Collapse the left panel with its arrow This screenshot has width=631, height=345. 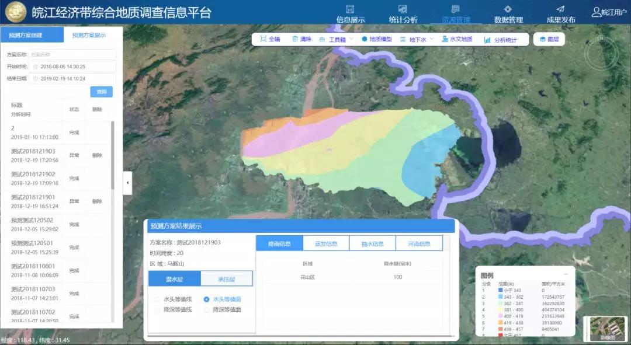tap(127, 182)
